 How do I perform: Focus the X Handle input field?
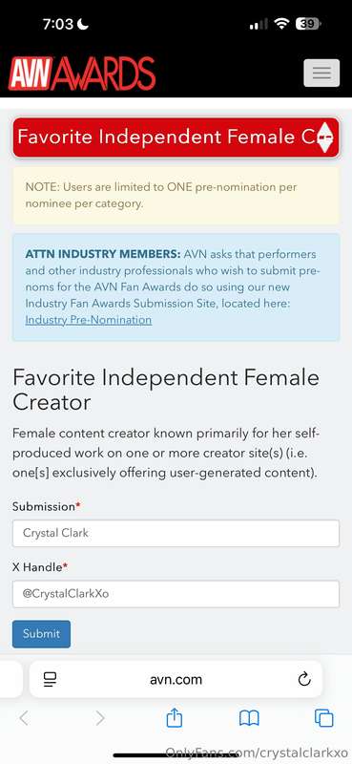(176, 594)
